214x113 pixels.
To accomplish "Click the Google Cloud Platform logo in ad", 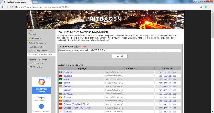I will pos(41,82).
